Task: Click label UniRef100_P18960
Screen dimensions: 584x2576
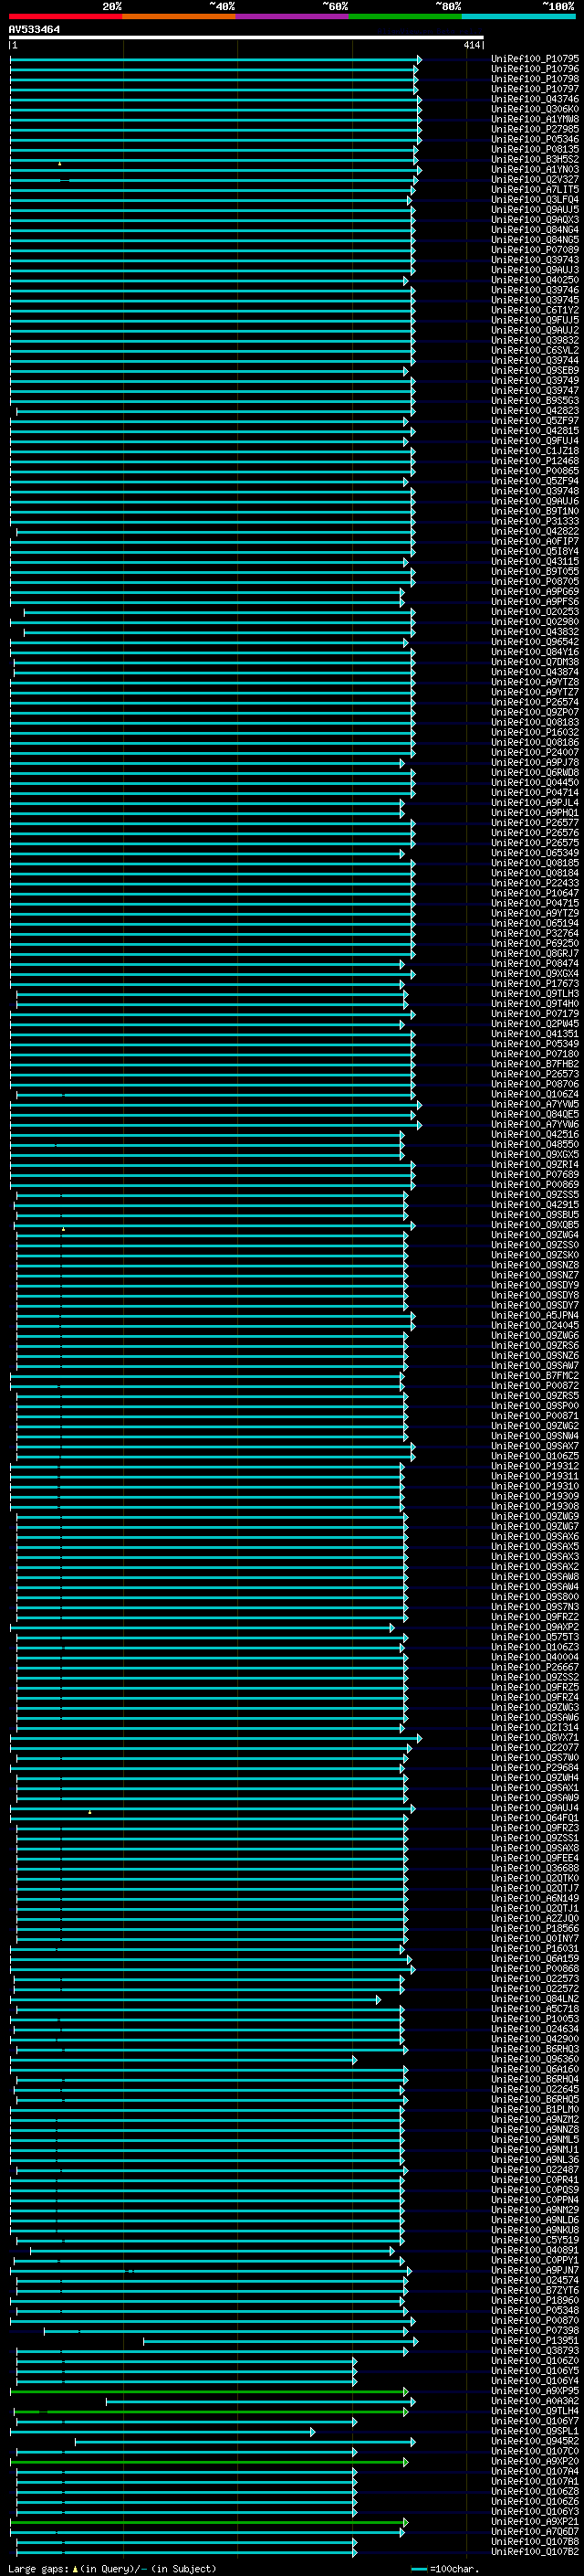Action: tap(535, 2299)
